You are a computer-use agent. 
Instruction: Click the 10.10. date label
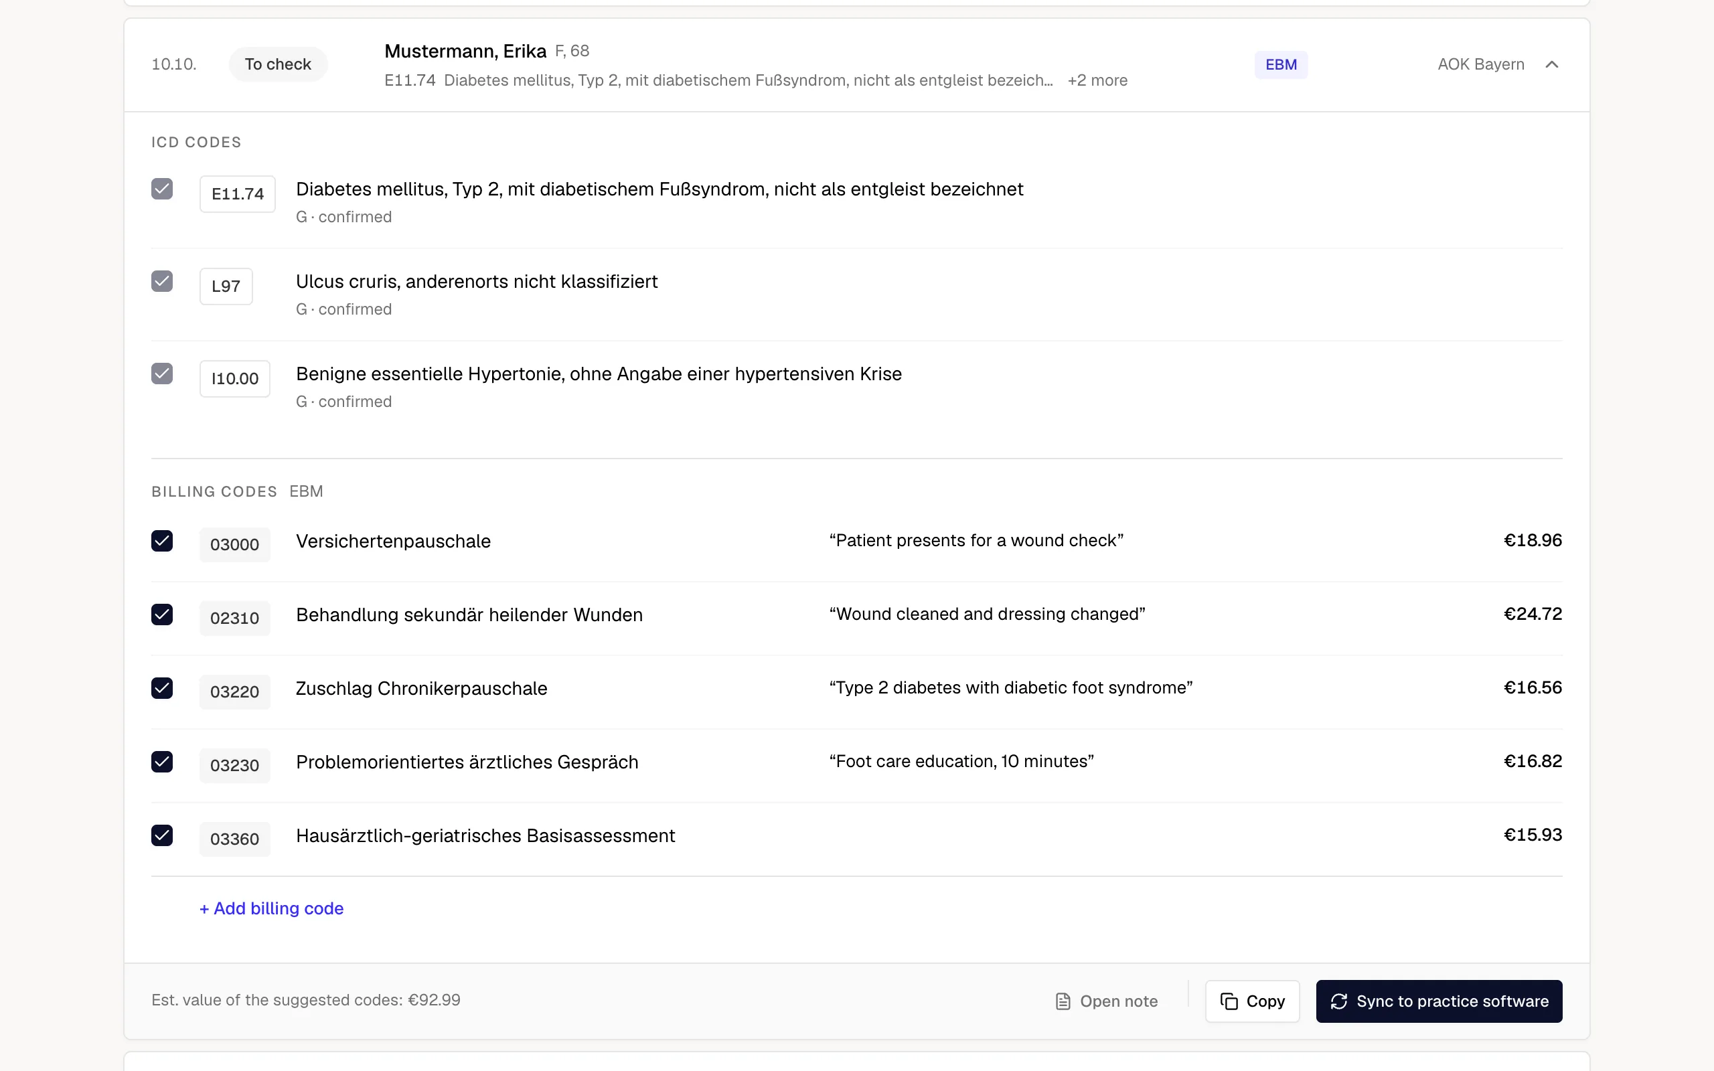point(173,64)
